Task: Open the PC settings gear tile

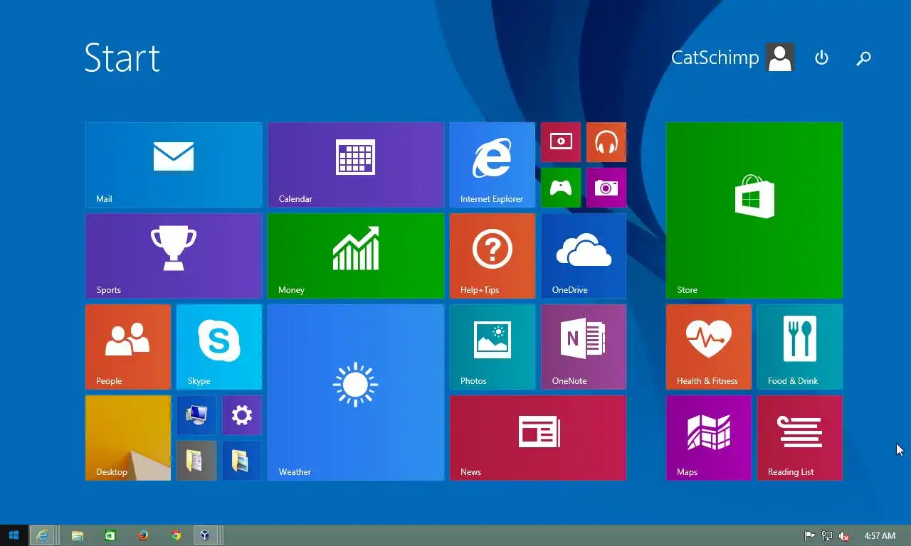Action: tap(242, 415)
